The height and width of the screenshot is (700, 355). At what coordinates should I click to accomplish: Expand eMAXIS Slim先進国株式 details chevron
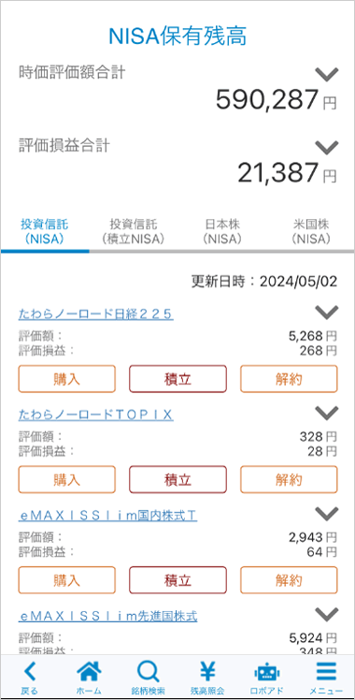coord(327,614)
